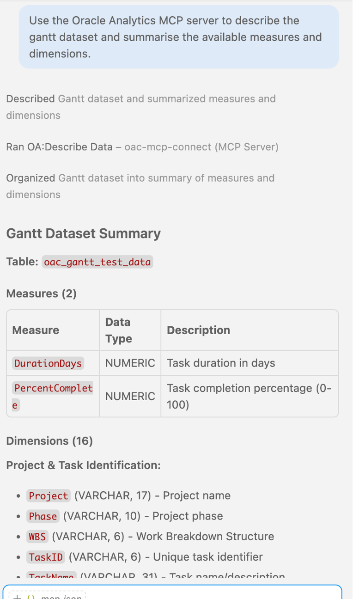
Task: Click the TaskID dimension code chip
Action: point(46,557)
